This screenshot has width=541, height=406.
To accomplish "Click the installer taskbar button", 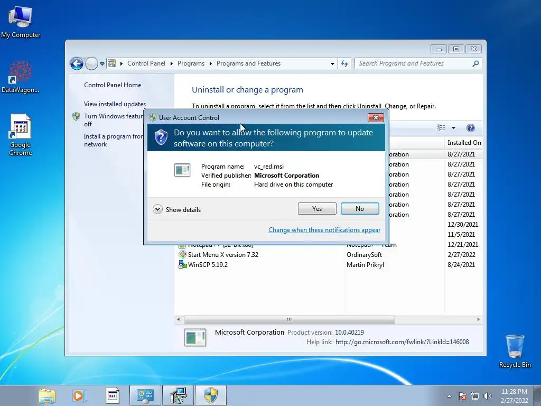I will 178,395.
